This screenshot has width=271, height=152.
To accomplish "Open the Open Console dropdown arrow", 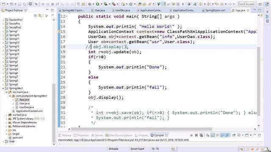I will pyautogui.click(x=251, y=135).
